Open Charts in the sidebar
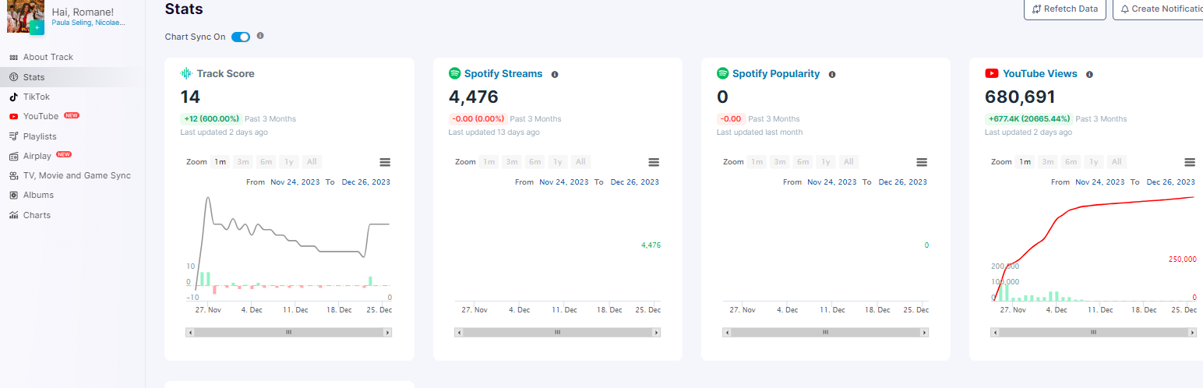 [37, 215]
